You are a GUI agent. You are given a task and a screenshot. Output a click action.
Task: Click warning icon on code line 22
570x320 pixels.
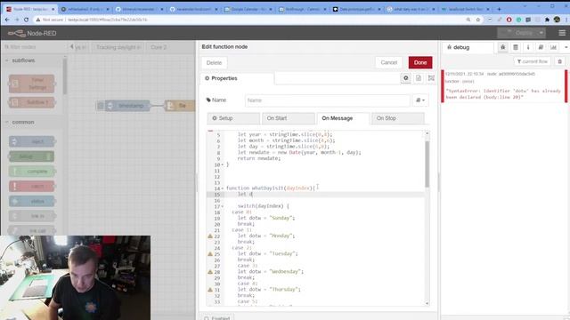click(x=210, y=236)
